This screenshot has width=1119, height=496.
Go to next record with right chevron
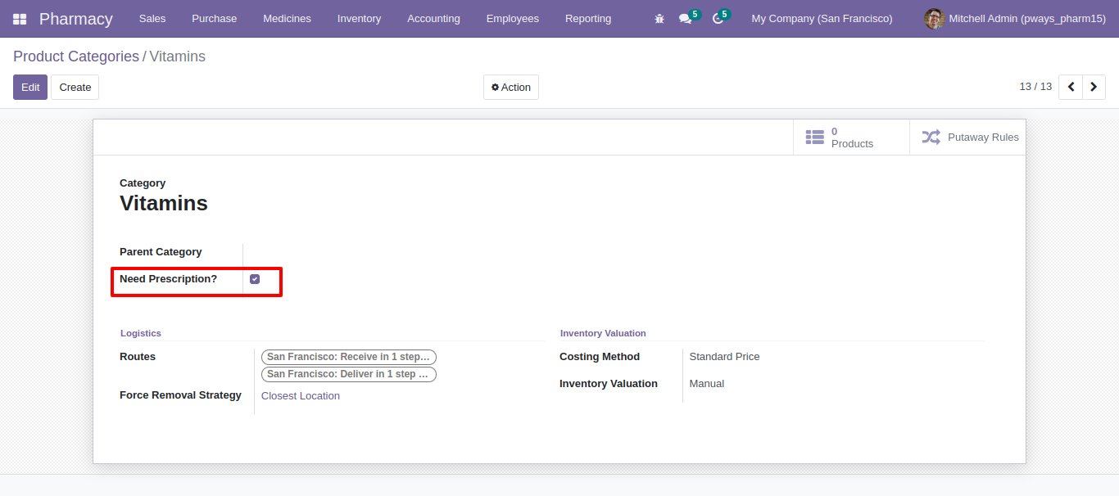pyautogui.click(x=1094, y=87)
